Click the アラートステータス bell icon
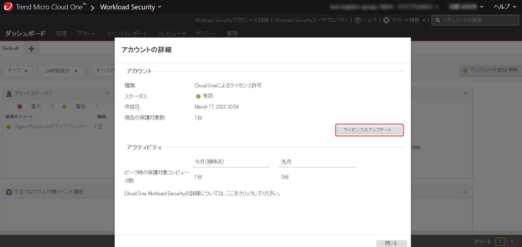This screenshot has height=247, width=522. tap(9, 94)
